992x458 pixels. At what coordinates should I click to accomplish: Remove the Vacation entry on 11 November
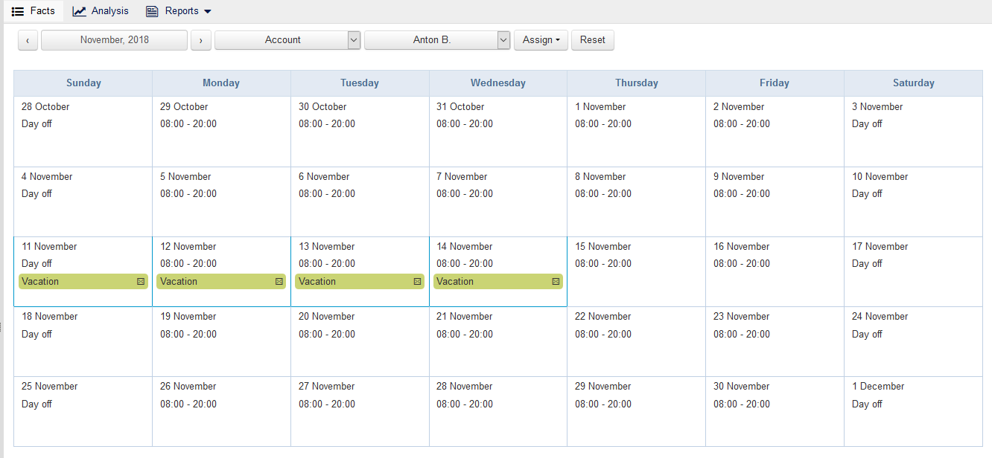139,281
